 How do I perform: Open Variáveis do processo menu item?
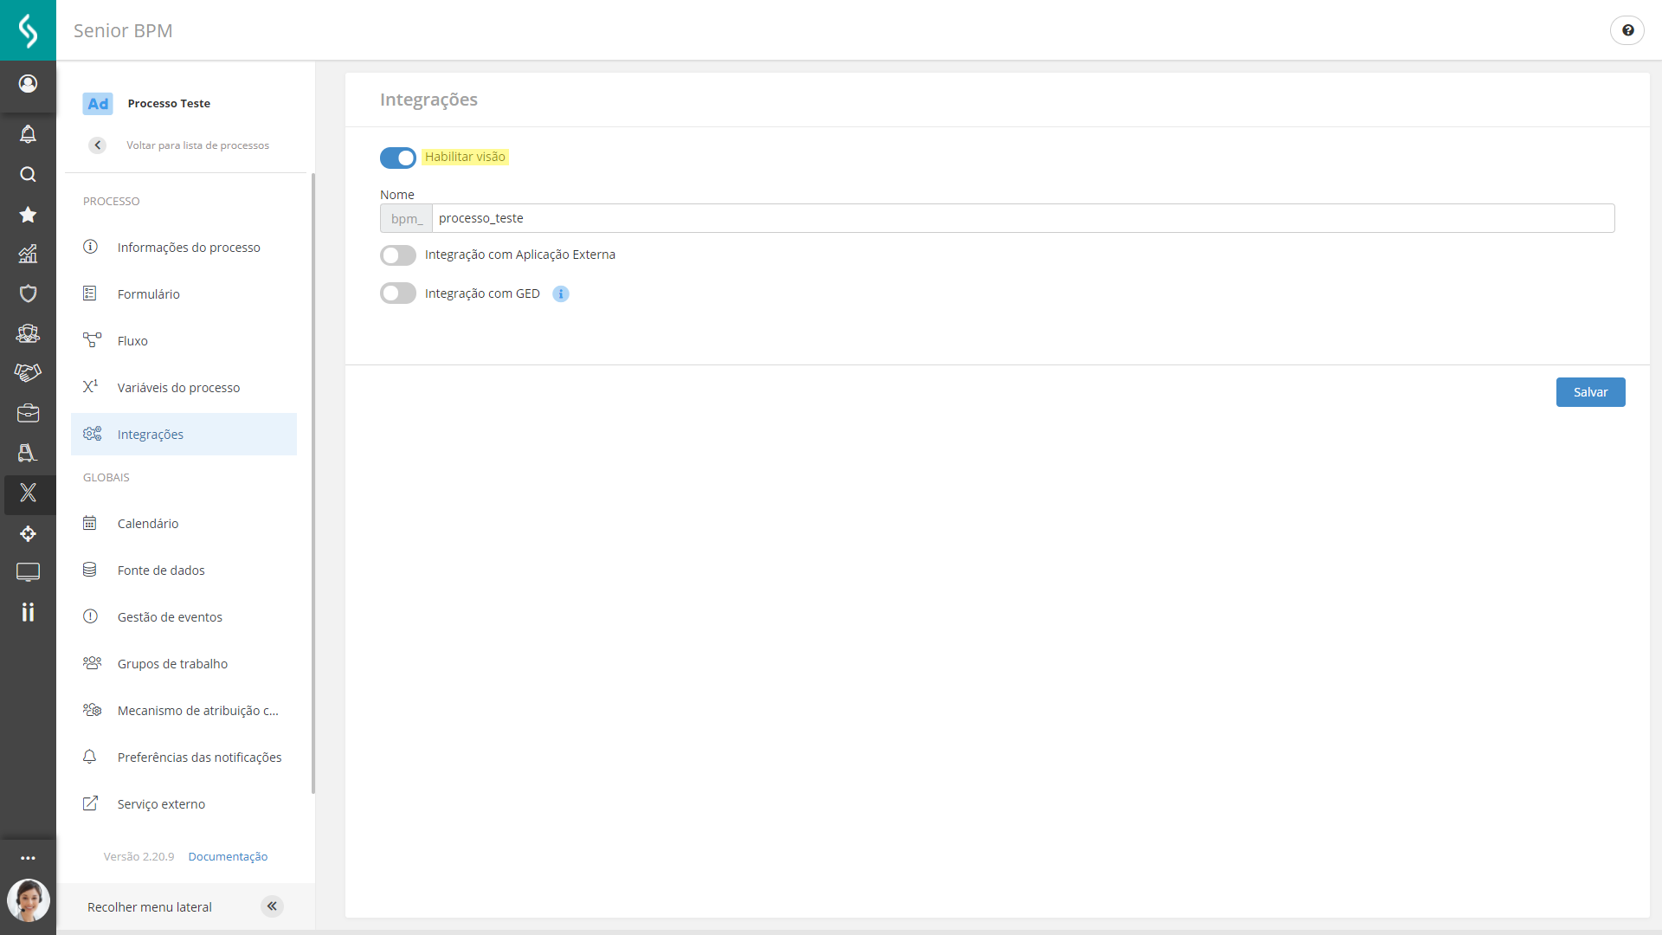pyautogui.click(x=178, y=388)
